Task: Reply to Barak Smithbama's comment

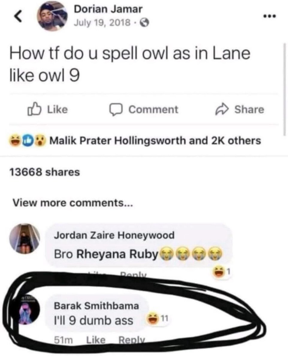Action: click(132, 340)
